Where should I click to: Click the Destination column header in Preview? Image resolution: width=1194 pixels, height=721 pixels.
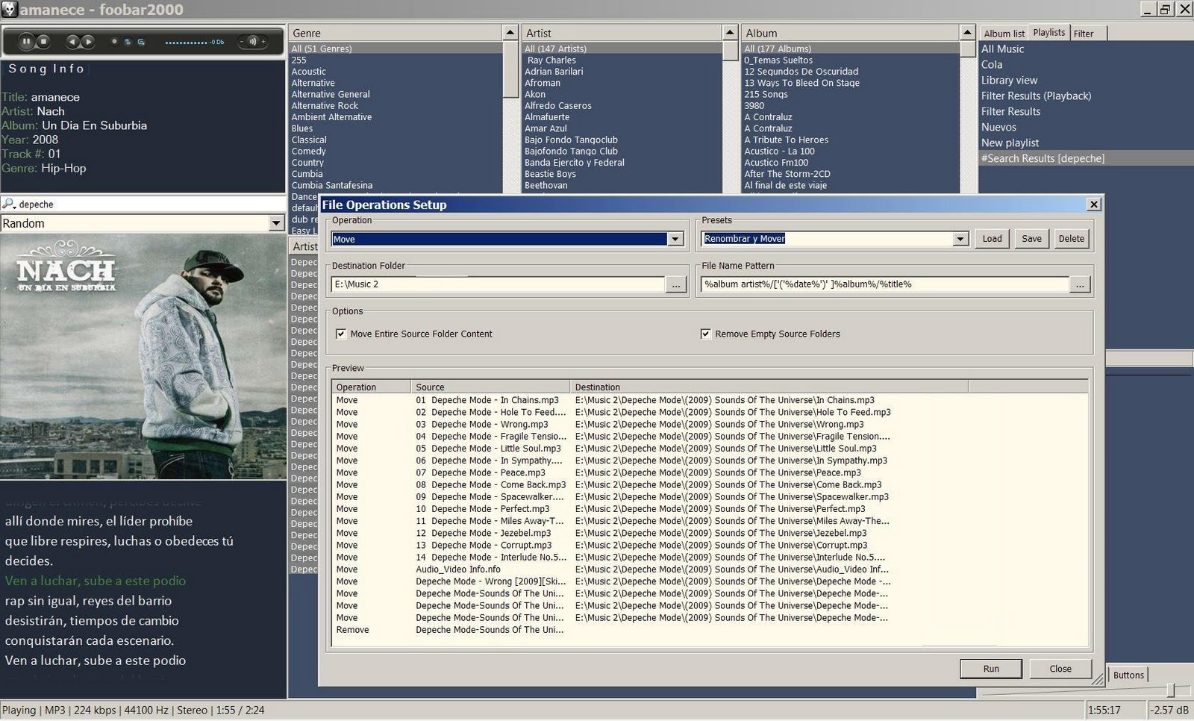769,387
